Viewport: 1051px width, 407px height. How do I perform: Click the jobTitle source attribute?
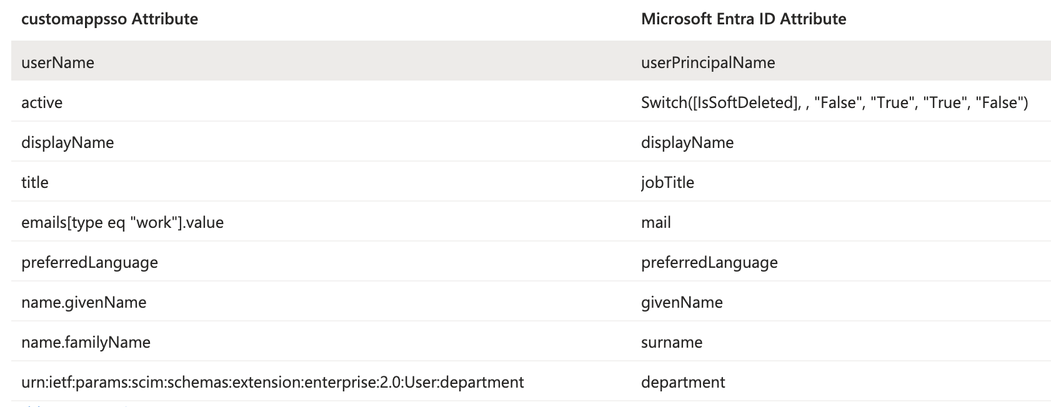pyautogui.click(x=667, y=182)
